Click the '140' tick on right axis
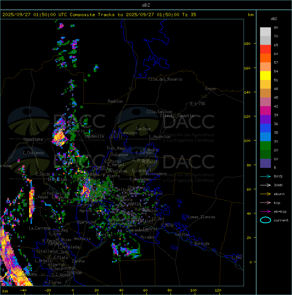This screenshot has width=292, height=295. point(247,92)
